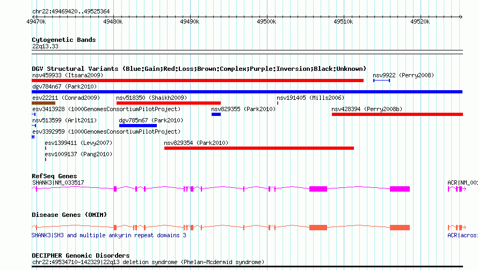Click the esv1009137 (Pang2010) red marker
The image size is (478, 270).
pos(46,159)
